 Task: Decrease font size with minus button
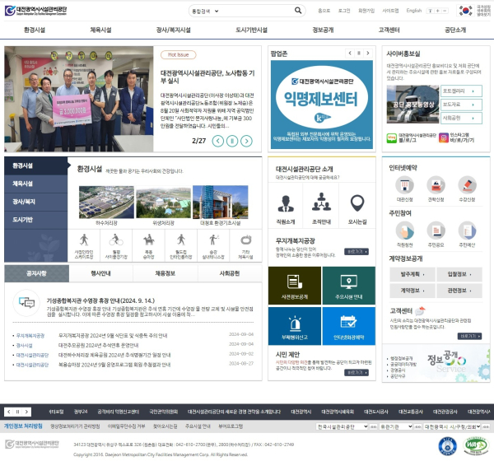(x=445, y=11)
